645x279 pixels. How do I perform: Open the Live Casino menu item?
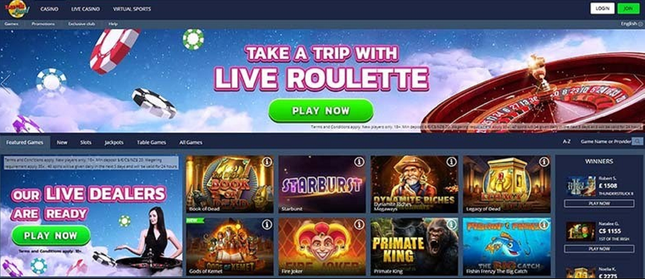point(86,8)
